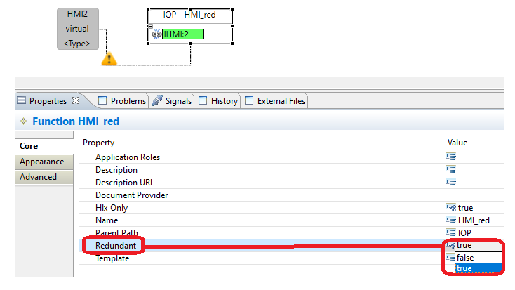The width and height of the screenshot is (515, 290).
Task: Click the Name value HMI_red field
Action: (x=473, y=220)
